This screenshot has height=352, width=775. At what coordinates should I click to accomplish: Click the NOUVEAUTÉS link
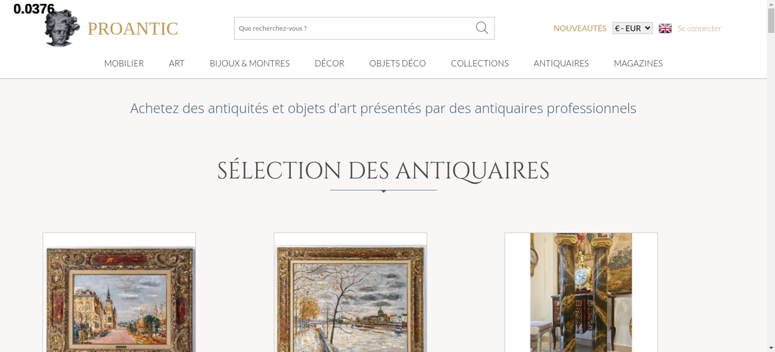[580, 28]
